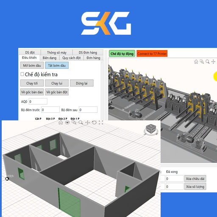Switch to Quy cách đột tab
The width and height of the screenshot is (217, 217).
point(72,58)
